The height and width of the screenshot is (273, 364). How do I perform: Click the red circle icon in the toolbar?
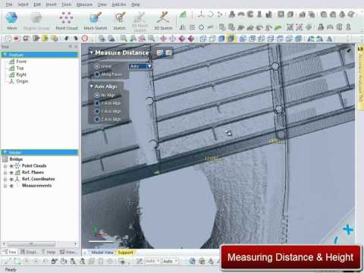[x=85, y=39]
